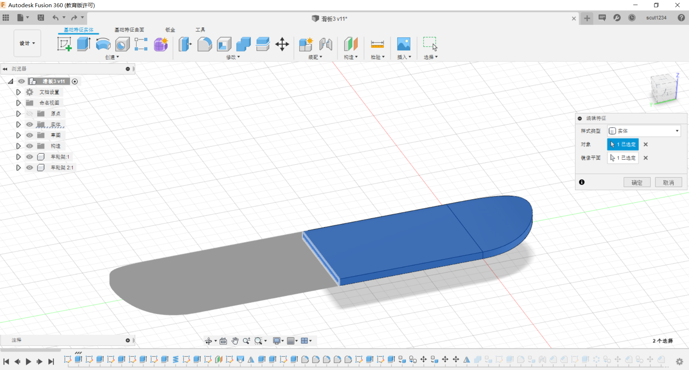Toggle visibility of 草图 folder
The image size is (689, 370).
(29, 135)
